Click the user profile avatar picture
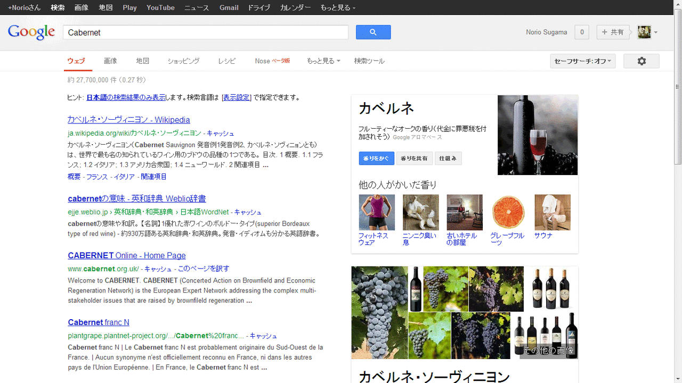The height and width of the screenshot is (383, 682). (644, 32)
